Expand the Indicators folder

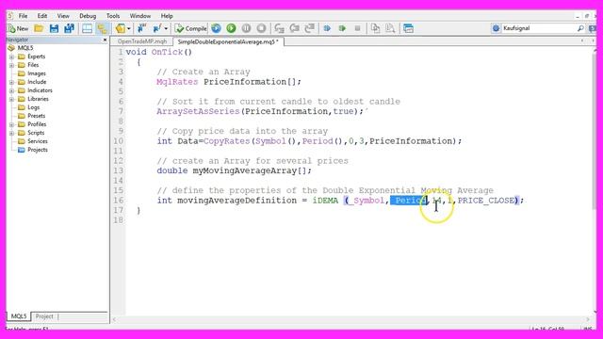pos(11,90)
